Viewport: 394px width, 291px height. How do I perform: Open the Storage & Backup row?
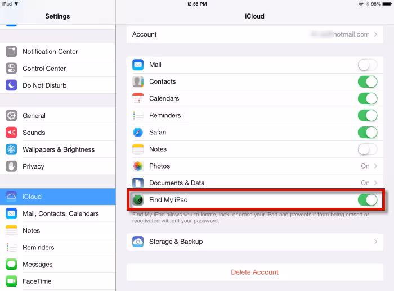[255, 242]
